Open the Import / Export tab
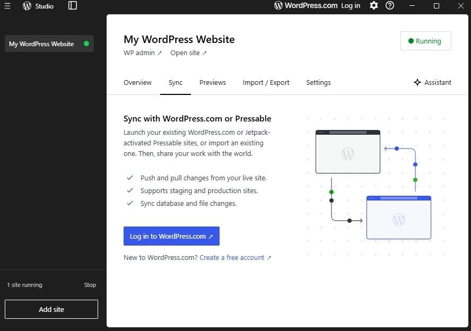The width and height of the screenshot is (471, 331). pyautogui.click(x=266, y=82)
